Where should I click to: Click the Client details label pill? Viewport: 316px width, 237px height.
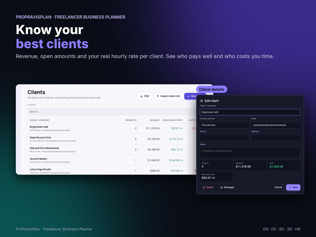[x=212, y=89]
